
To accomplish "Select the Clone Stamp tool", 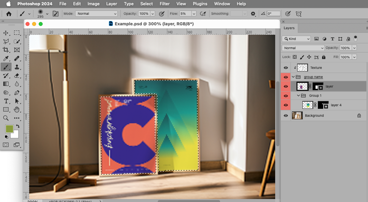I will (x=17, y=67).
